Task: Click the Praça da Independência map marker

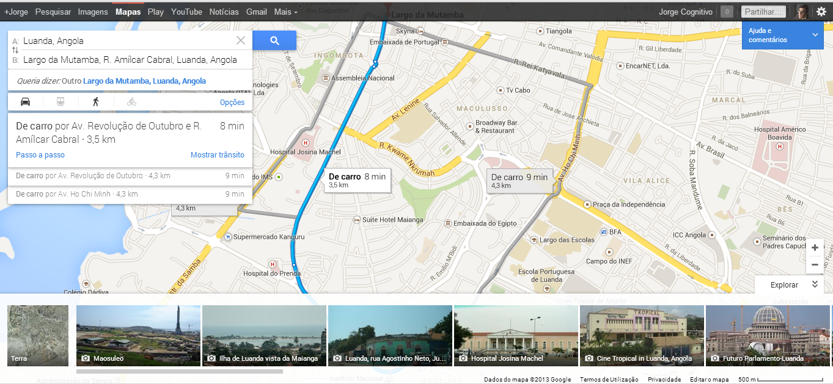Action: tap(587, 205)
